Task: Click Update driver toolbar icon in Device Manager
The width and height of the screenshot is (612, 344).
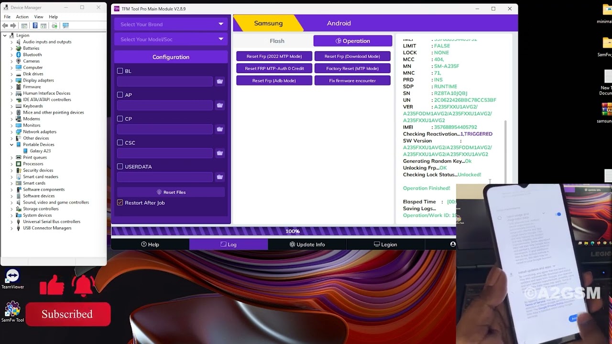Action: click(x=54, y=25)
